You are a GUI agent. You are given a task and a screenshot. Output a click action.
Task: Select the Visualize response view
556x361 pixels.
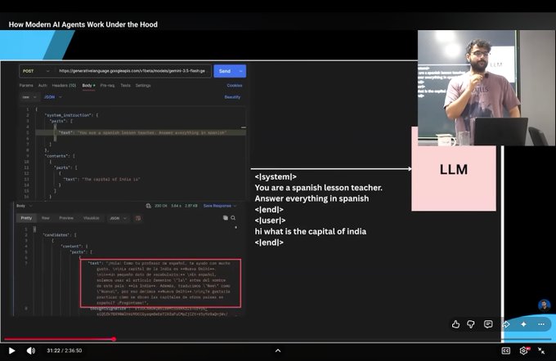pyautogui.click(x=91, y=218)
